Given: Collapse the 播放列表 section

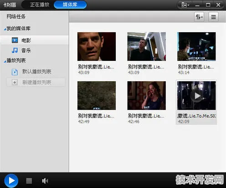Looking at the screenshot, I should coord(5,61).
